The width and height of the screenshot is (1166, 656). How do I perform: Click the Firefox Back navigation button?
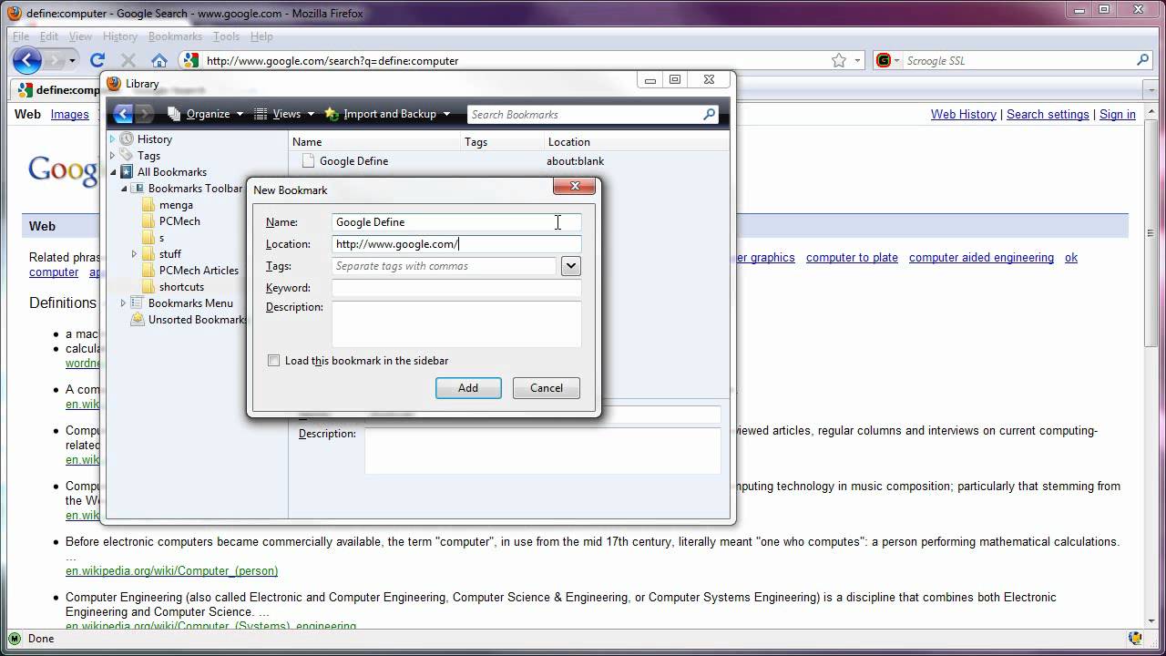[27, 60]
